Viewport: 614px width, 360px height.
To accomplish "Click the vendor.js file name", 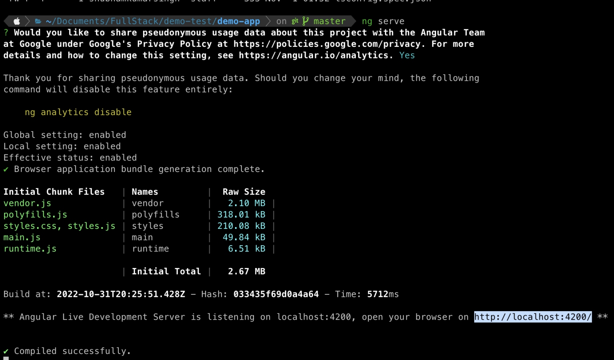I will point(28,204).
